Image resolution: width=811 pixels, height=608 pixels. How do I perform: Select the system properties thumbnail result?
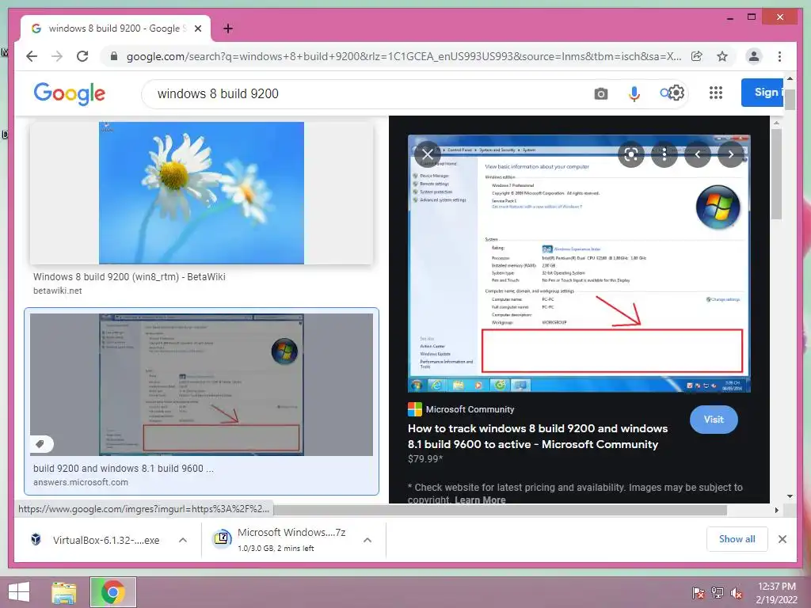pos(201,384)
